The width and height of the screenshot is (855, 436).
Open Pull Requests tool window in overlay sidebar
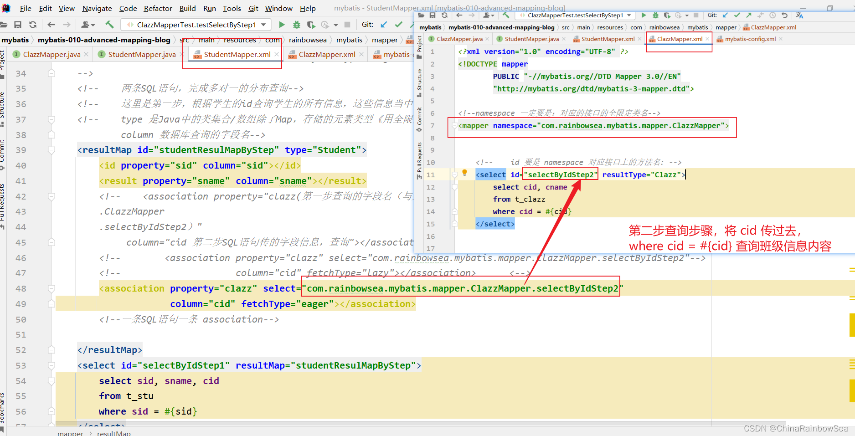[419, 160]
